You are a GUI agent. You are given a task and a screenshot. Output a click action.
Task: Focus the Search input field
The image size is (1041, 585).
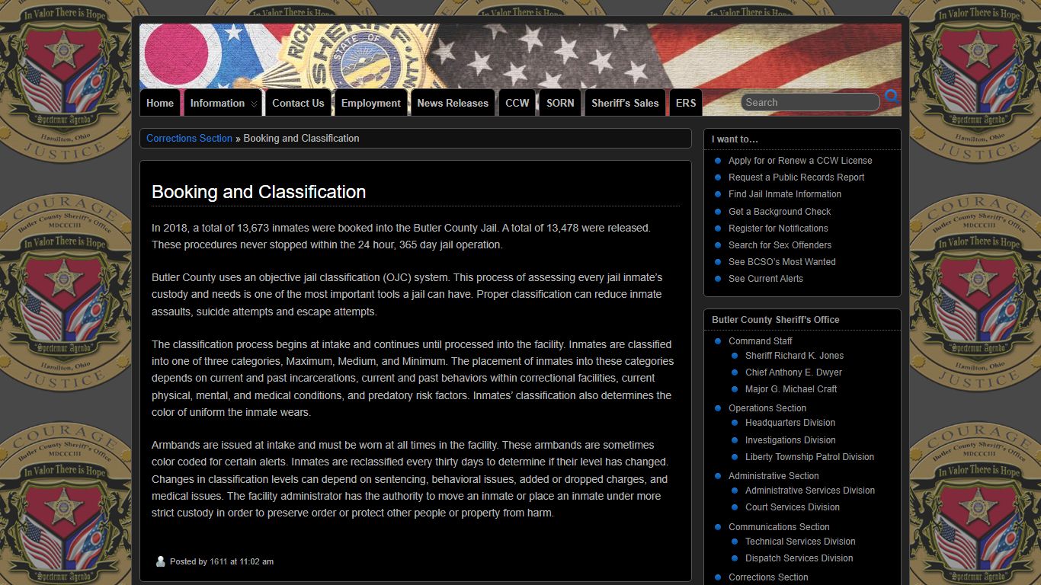pyautogui.click(x=810, y=102)
